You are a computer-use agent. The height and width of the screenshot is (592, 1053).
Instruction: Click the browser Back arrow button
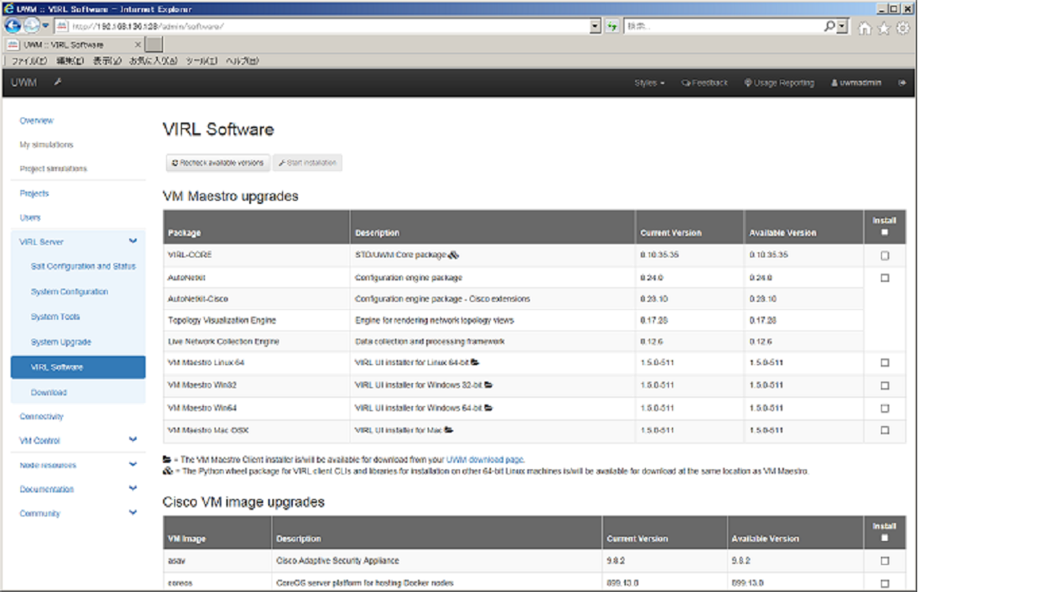point(13,26)
